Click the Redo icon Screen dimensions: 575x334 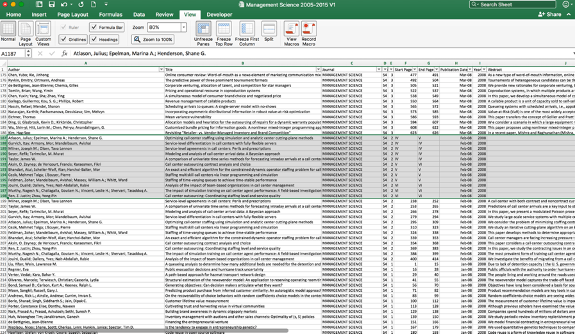[81, 4]
